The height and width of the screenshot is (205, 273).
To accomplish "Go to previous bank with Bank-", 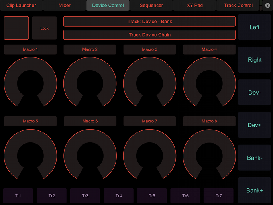I will pos(254,158).
